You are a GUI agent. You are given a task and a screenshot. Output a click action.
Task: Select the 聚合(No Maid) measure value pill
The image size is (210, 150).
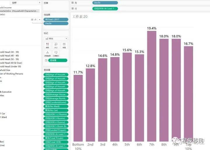click(x=56, y=106)
